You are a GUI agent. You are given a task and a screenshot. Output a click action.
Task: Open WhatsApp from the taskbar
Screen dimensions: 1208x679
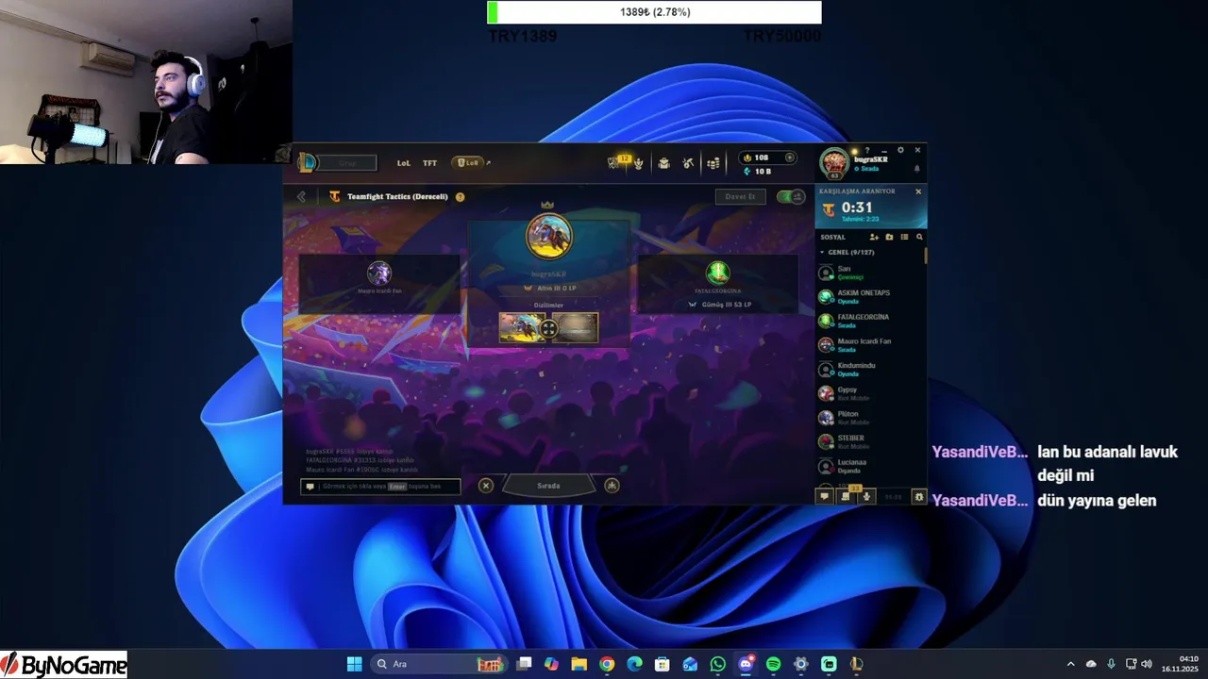(x=718, y=664)
